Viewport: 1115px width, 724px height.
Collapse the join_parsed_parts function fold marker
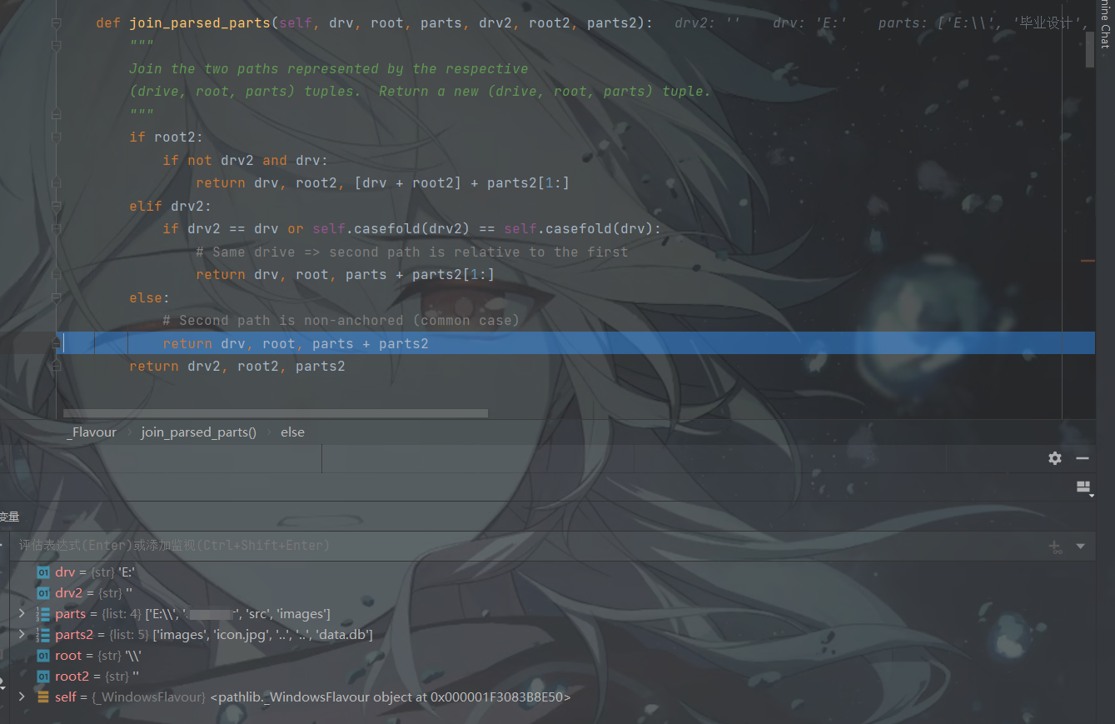pyautogui.click(x=57, y=22)
